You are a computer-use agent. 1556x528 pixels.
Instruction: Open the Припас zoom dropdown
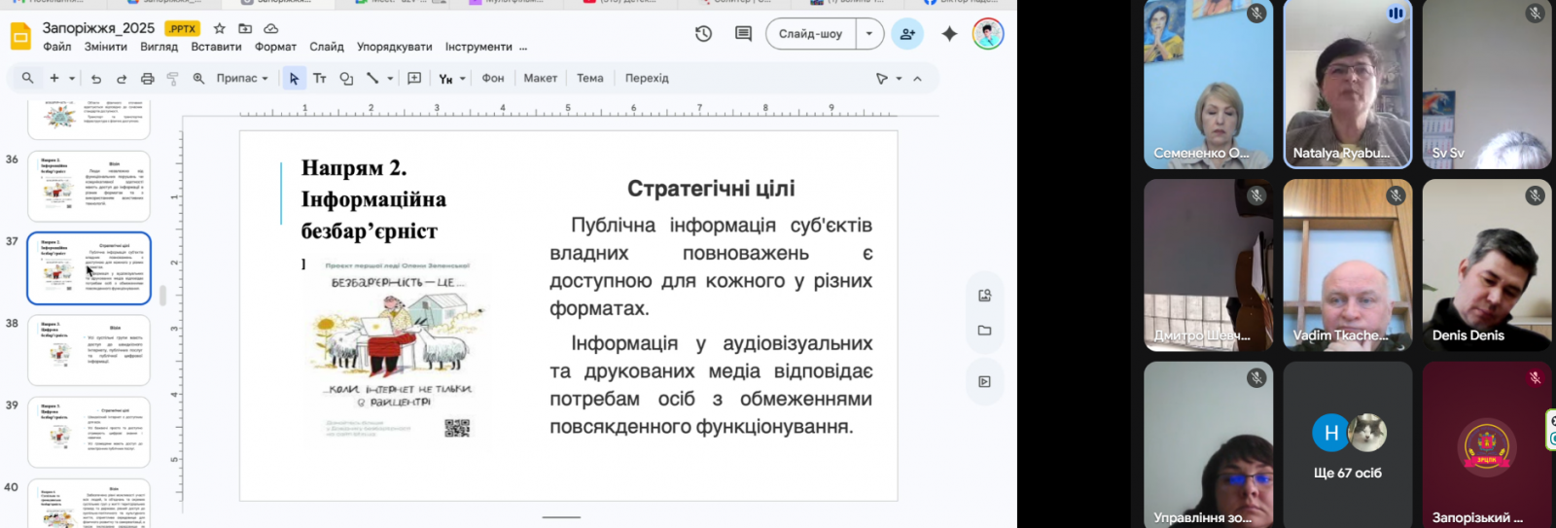tap(241, 79)
